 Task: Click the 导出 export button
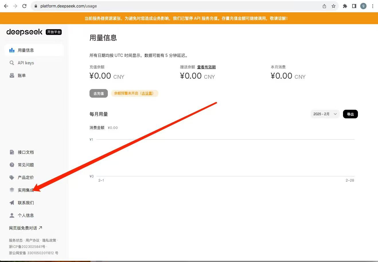[x=350, y=114]
